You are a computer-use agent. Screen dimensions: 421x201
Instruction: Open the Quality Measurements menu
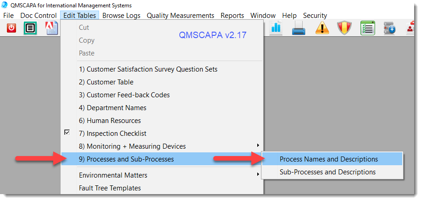pos(180,16)
